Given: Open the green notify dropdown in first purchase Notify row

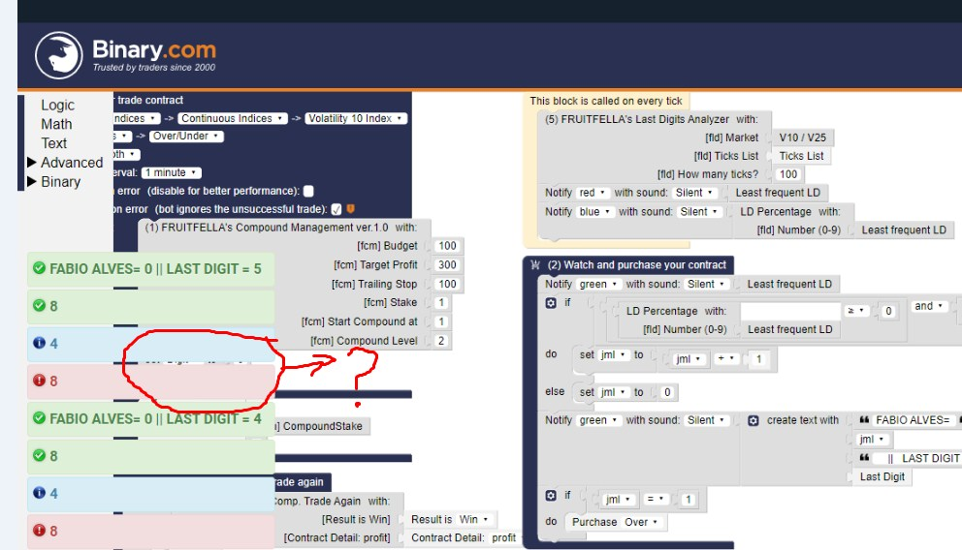Looking at the screenshot, I should pos(597,284).
